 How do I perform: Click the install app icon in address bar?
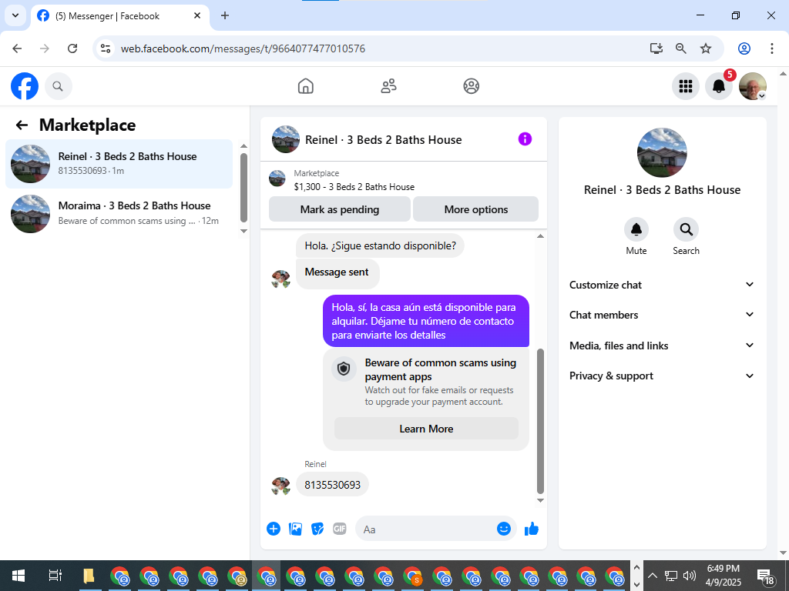tap(656, 48)
